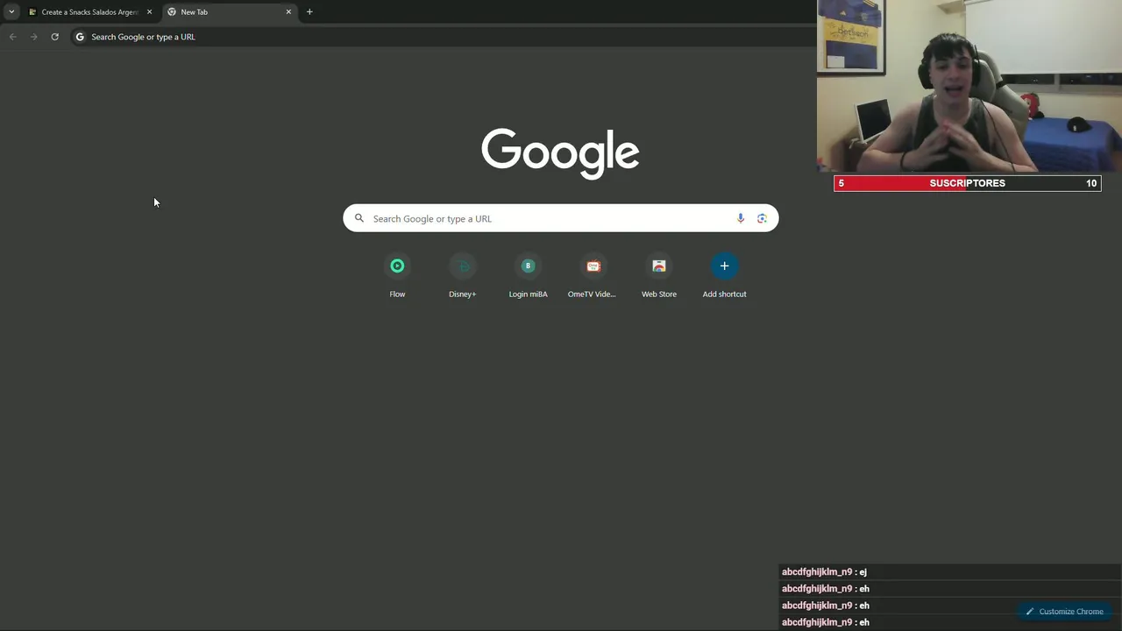Click the chat message ending in 'ej'
1122x631 pixels.
pyautogui.click(x=824, y=571)
